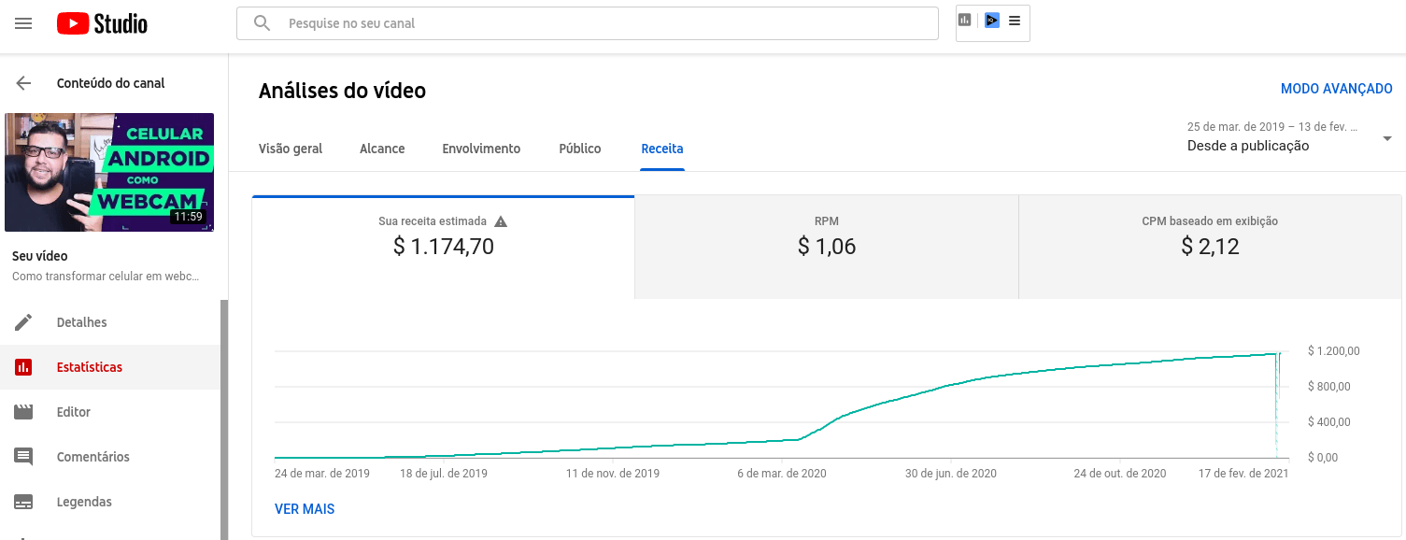Click the '24 de mar. de 2019' axis label
This screenshot has height=540, width=1406.
(322, 474)
